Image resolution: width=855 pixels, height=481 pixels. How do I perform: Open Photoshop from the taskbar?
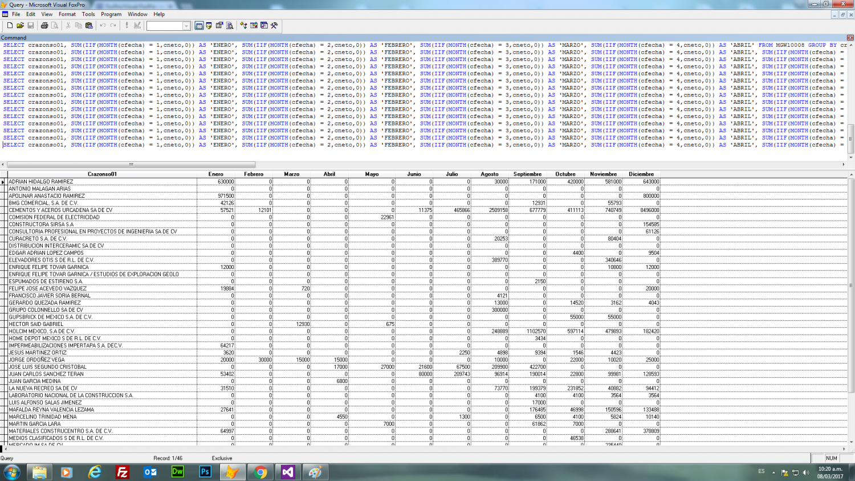[205, 472]
